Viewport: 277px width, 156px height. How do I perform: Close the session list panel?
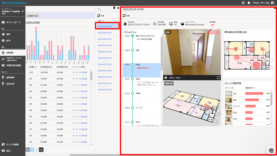pos(118,8)
